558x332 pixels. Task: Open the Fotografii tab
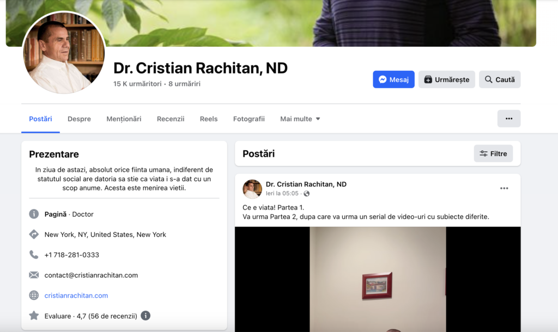tap(248, 119)
